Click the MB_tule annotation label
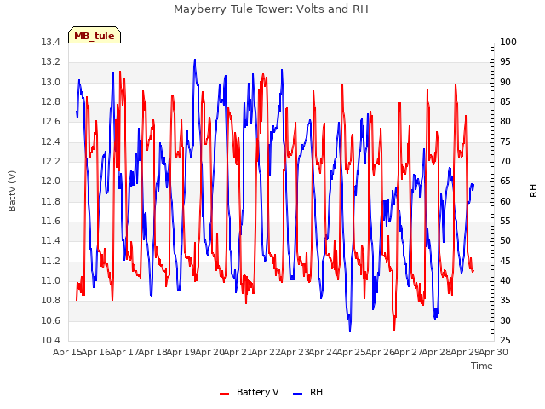 (x=95, y=35)
